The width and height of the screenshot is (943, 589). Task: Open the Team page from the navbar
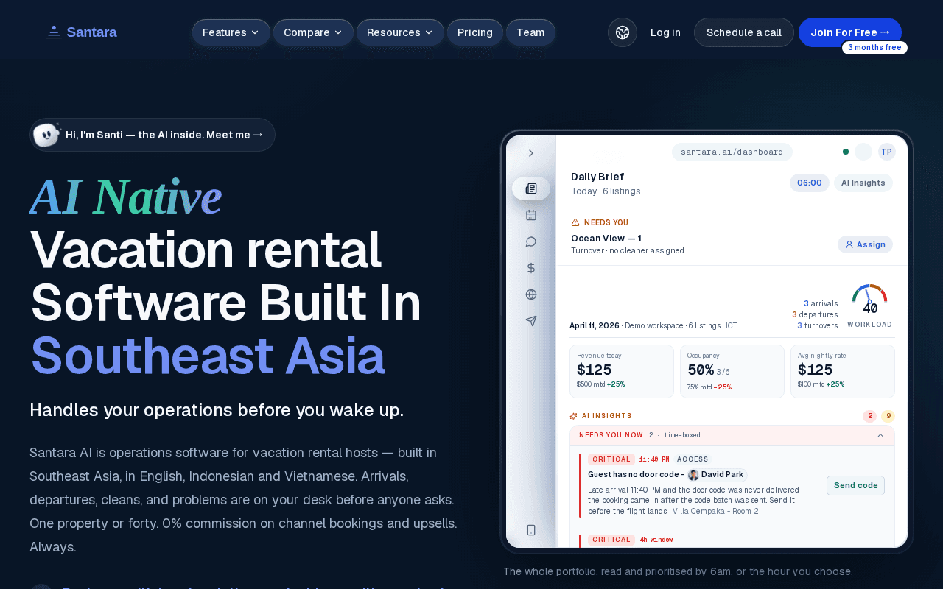(x=530, y=32)
